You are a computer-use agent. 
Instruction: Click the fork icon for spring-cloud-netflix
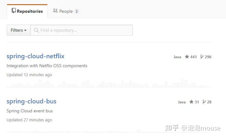[x=202, y=57]
